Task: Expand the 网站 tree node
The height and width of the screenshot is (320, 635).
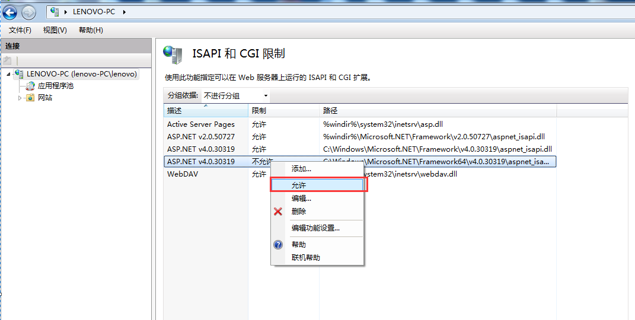Action: click(x=20, y=98)
